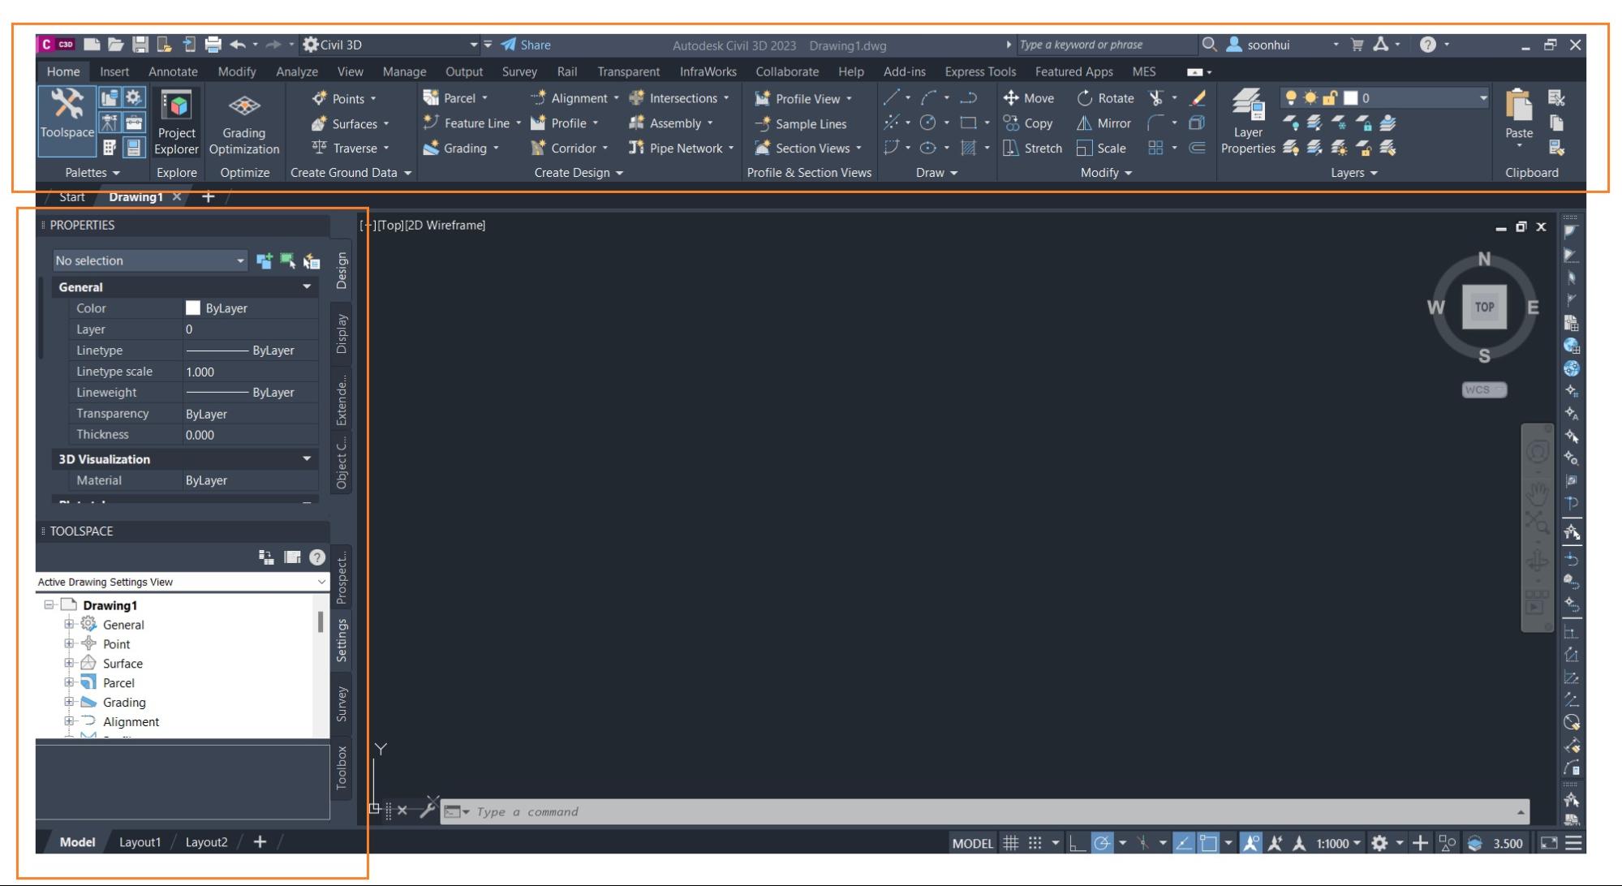Click the ByLayer color swatch
Image resolution: width=1622 pixels, height=886 pixels.
click(x=192, y=308)
